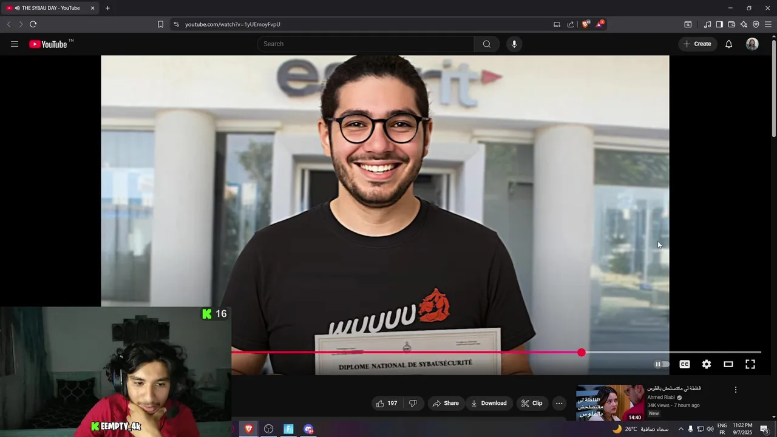Click the Share button
The width and height of the screenshot is (777, 437).
click(x=446, y=403)
